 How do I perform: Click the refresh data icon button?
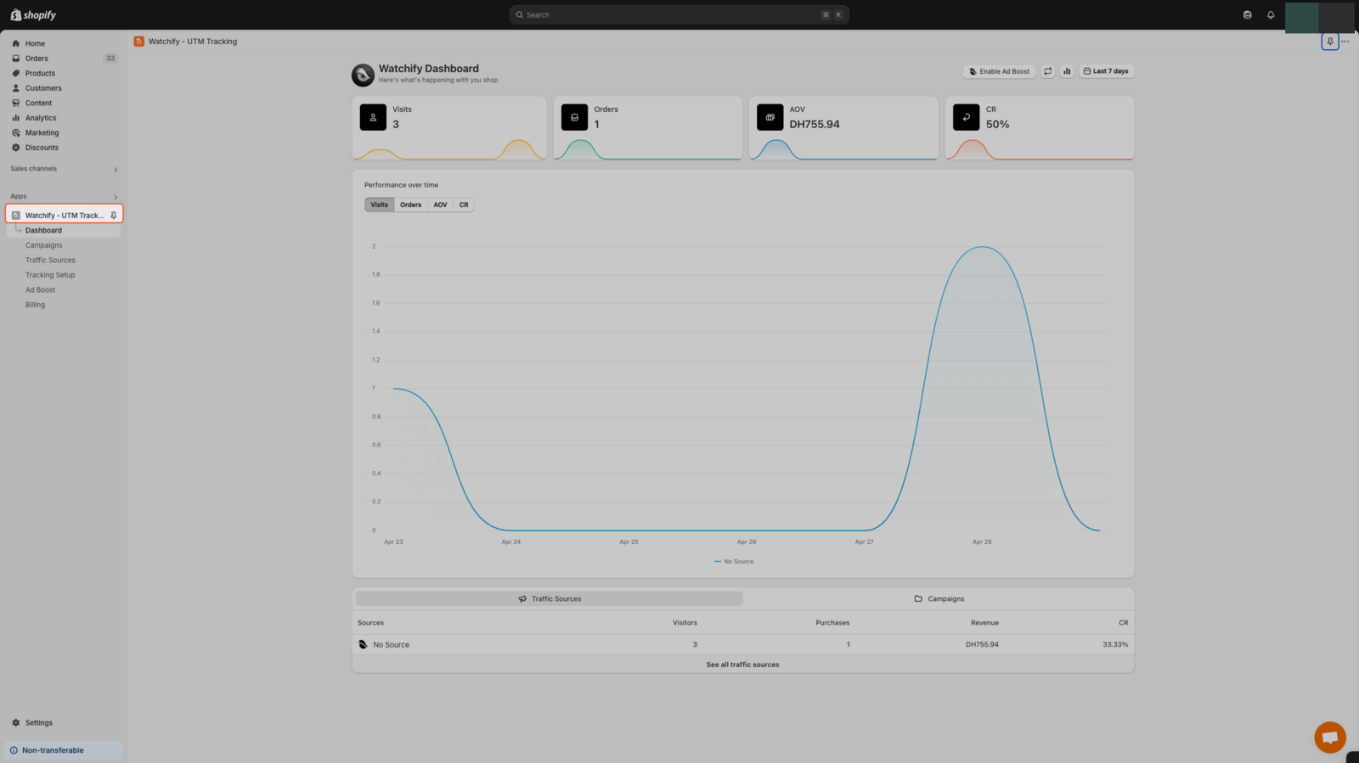(x=1048, y=71)
